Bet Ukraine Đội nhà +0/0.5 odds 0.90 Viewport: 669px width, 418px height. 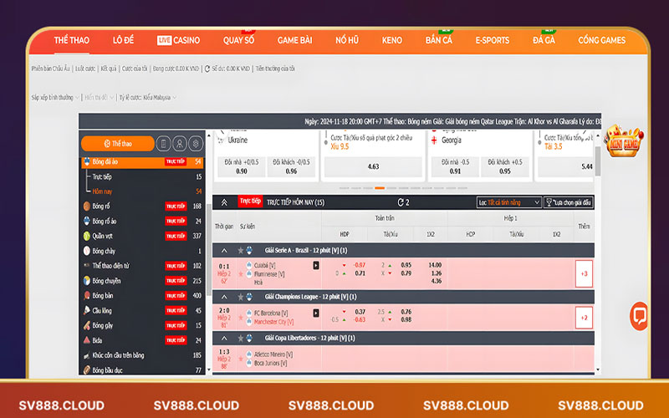242,166
